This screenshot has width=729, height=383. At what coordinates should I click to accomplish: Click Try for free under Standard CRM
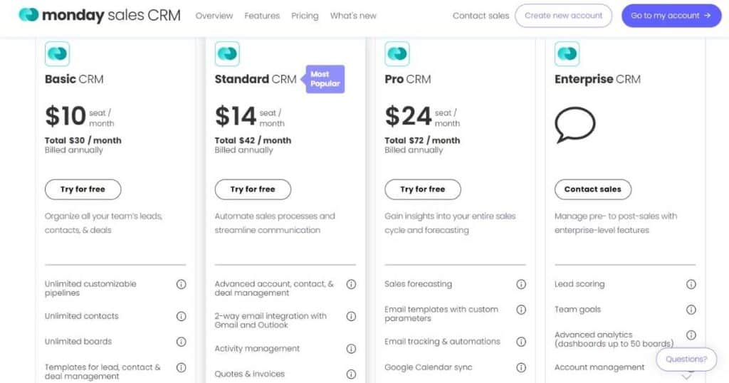[x=253, y=189]
